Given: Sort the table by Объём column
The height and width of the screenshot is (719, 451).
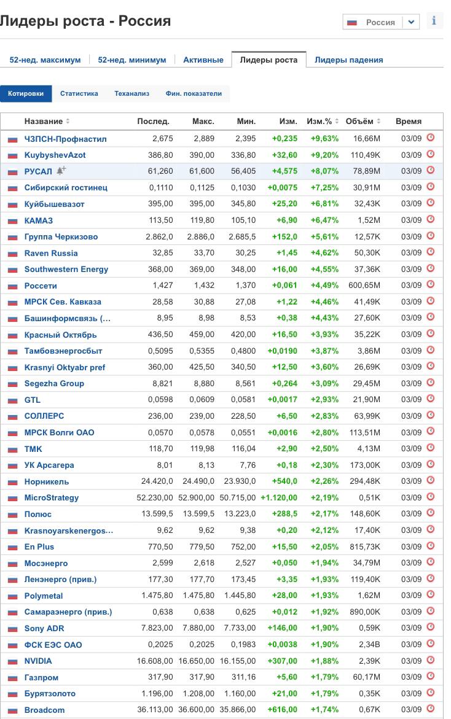Looking at the screenshot, I should 363,122.
